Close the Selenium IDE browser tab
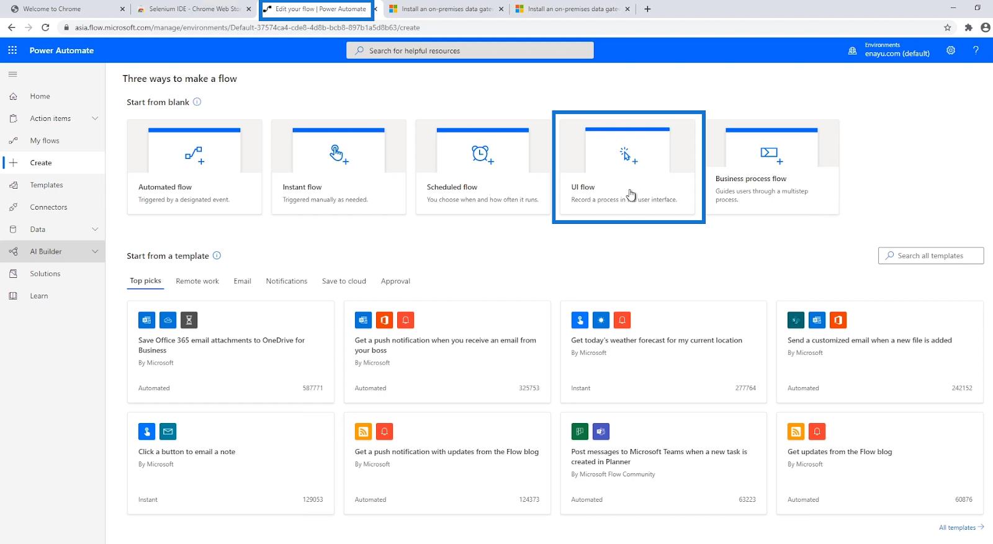The height and width of the screenshot is (544, 993). pyautogui.click(x=249, y=9)
